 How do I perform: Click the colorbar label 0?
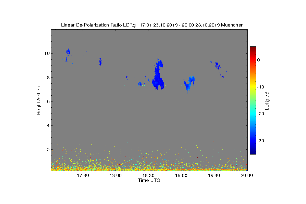(x=259, y=60)
